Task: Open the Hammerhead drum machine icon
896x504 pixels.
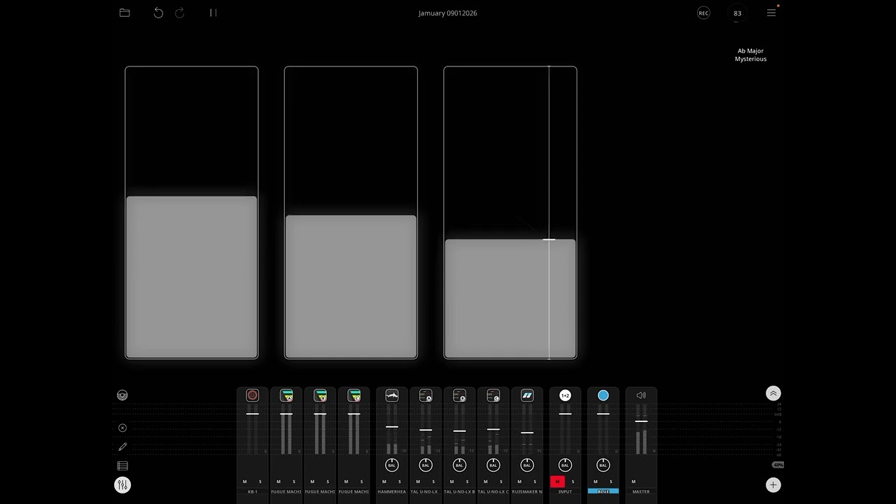Action: tap(392, 395)
